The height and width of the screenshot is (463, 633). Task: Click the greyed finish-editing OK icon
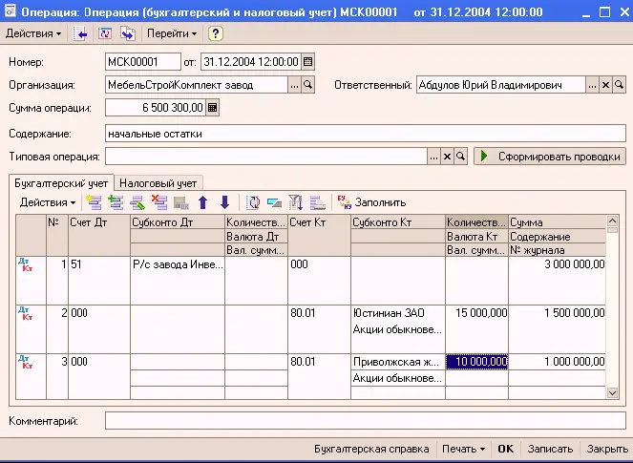[x=181, y=202]
